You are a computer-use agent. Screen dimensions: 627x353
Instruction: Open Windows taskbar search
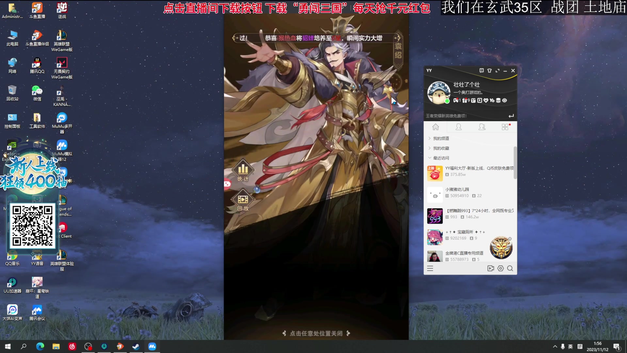[x=24, y=346]
